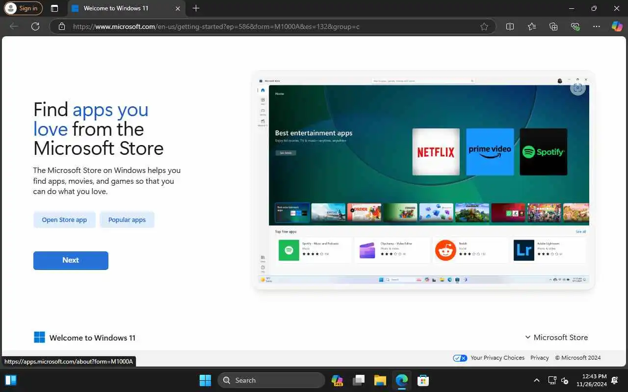628x392 pixels.
Task: Open the notifications bell icon
Action: coord(615,380)
